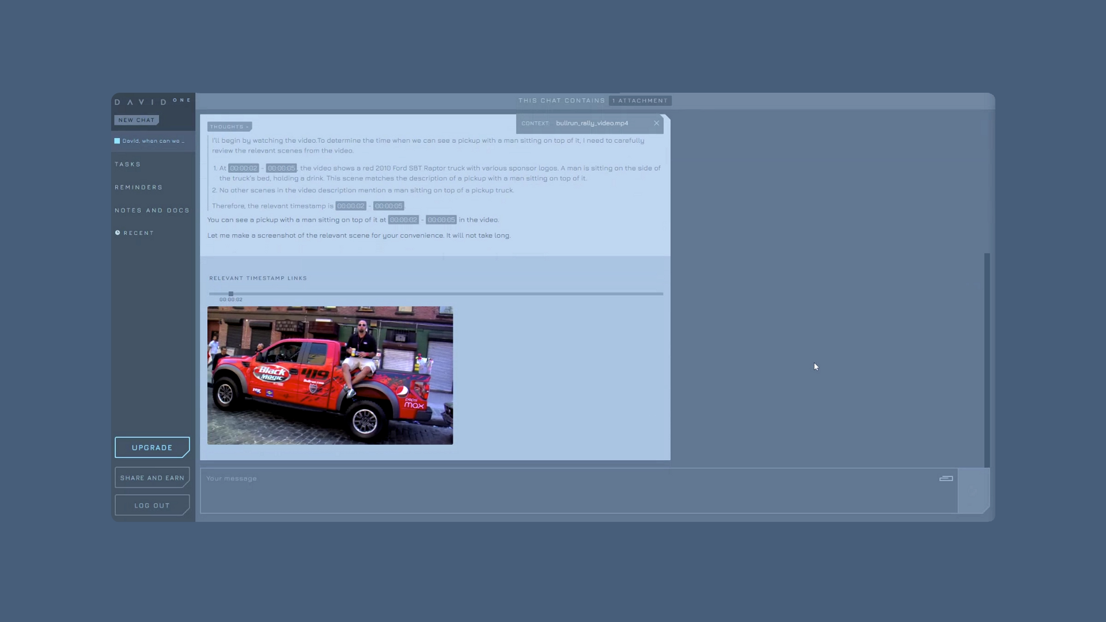Expand NOTES AND DOCS
Viewport: 1106px width, 622px height.
(x=151, y=210)
